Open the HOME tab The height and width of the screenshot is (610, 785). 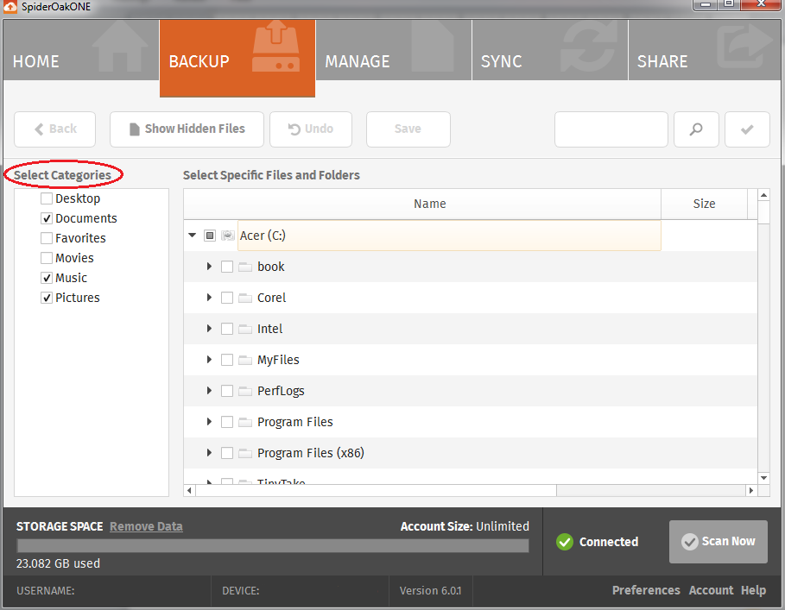point(81,50)
